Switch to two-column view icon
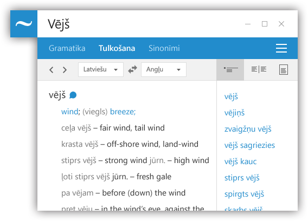Viewport: 308px width, 221px height. 259,69
